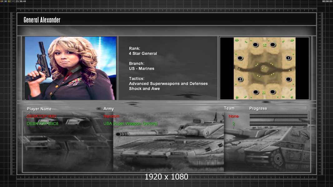Click the '4 Star General' rank value
Viewport: 333px width, 187px height.
143,54
